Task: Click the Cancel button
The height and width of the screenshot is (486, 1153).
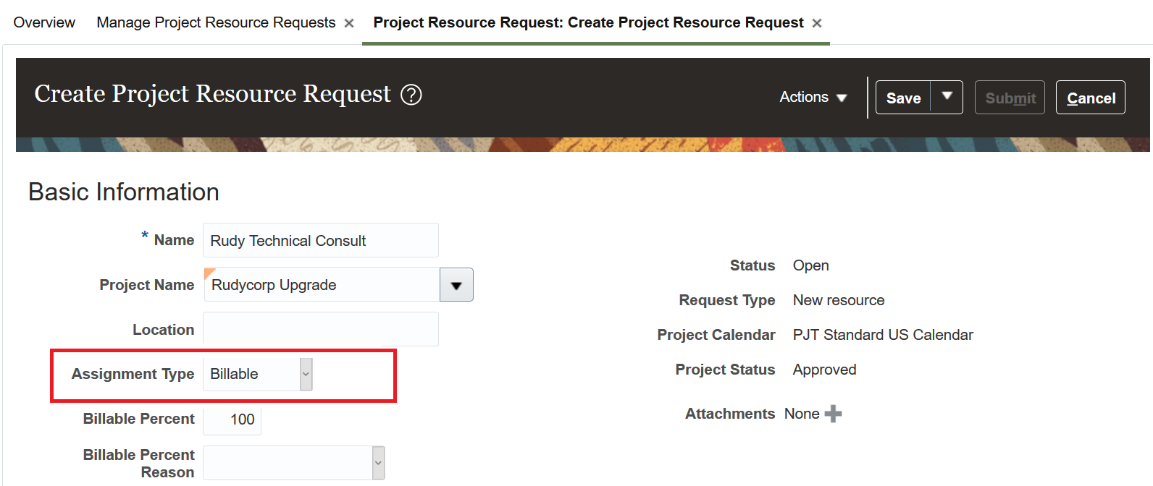Action: pos(1090,98)
